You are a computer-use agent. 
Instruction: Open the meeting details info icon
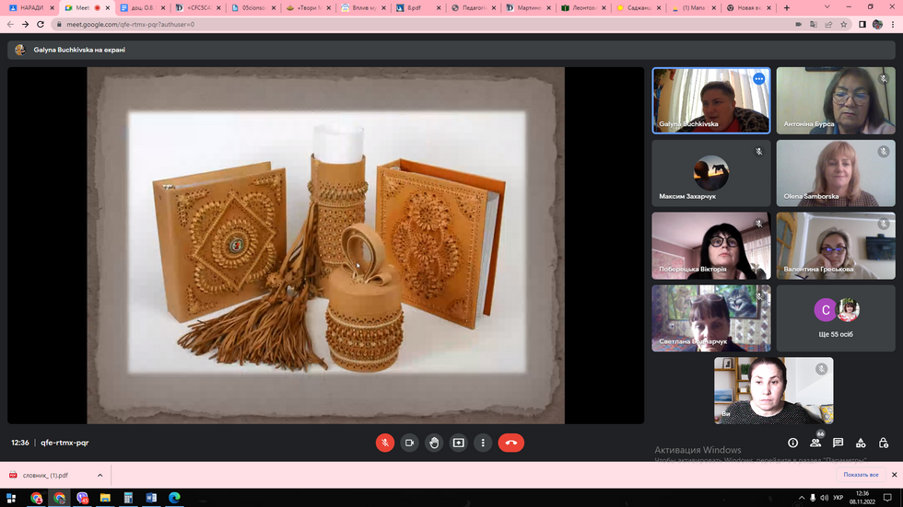pos(793,443)
